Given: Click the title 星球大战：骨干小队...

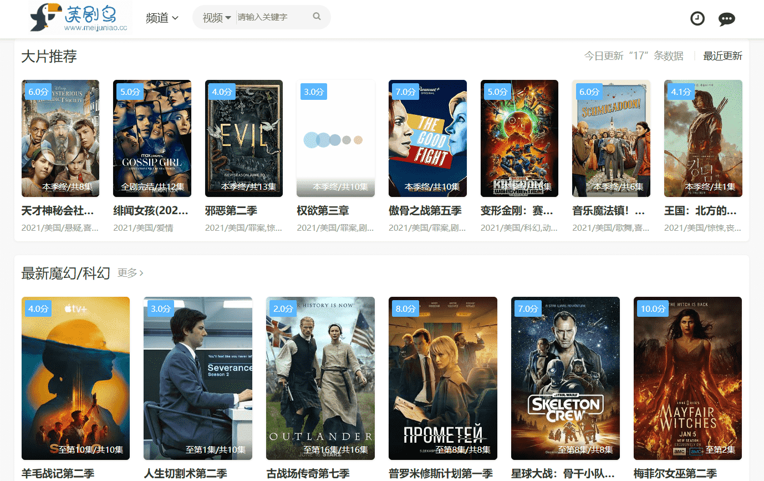Looking at the screenshot, I should pyautogui.click(x=563, y=474).
